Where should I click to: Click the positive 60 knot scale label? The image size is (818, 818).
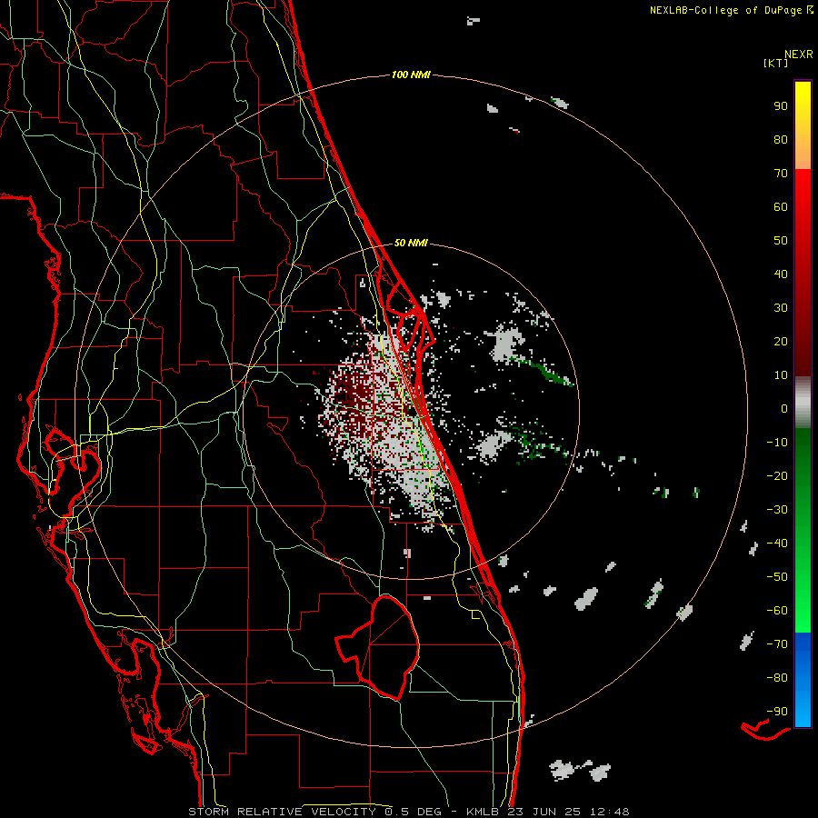coord(781,206)
